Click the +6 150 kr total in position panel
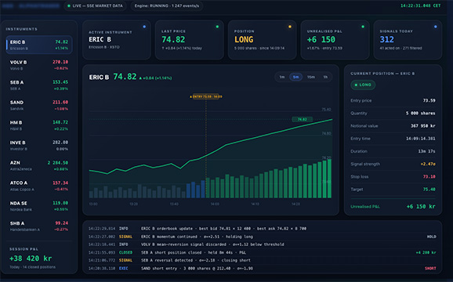 tap(421, 207)
